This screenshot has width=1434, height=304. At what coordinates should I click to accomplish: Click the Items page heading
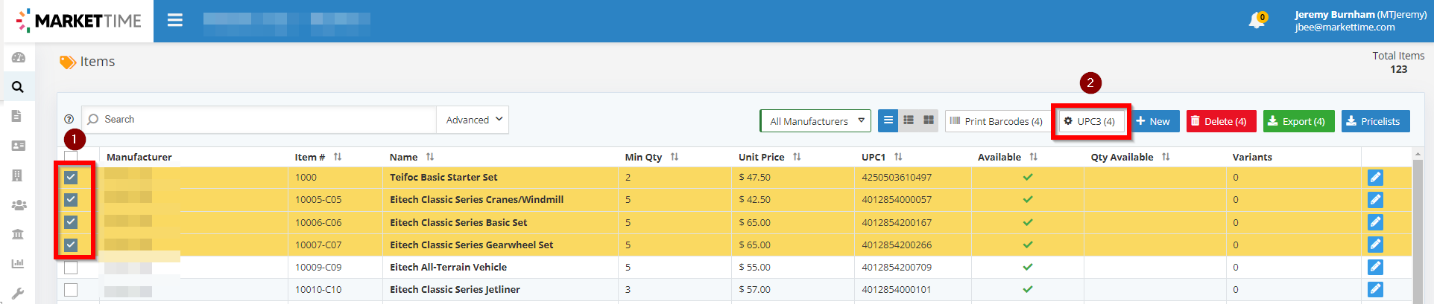tap(97, 62)
